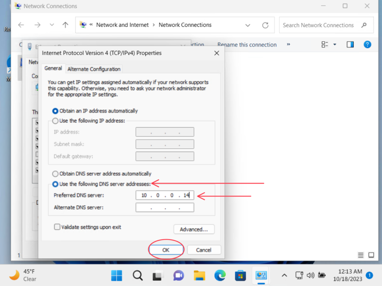
Task: Click the Refresh icon in the address bar
Action: click(x=266, y=25)
